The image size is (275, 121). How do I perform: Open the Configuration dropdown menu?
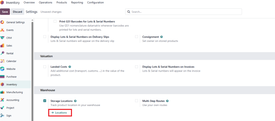tap(95, 3)
